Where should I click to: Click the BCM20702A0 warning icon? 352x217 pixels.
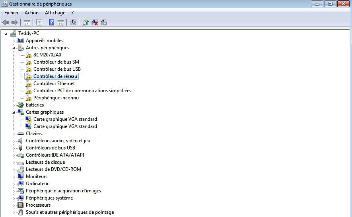tap(29, 55)
